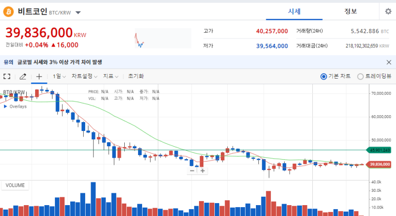Zoom out chart with minus button

pyautogui.click(x=192, y=171)
